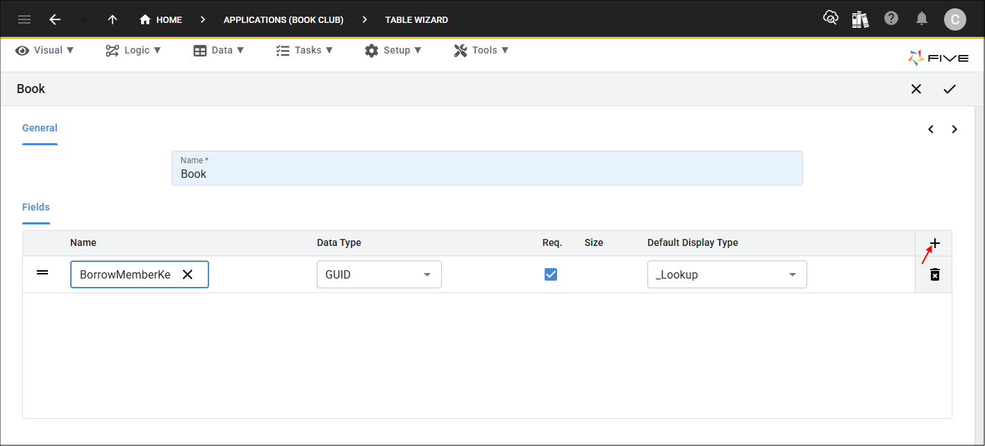Add a new field with plus icon

[935, 243]
